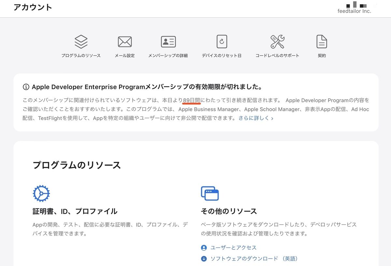Click the メール設定 label in top navigation
This screenshot has height=266, width=391.
tap(125, 56)
